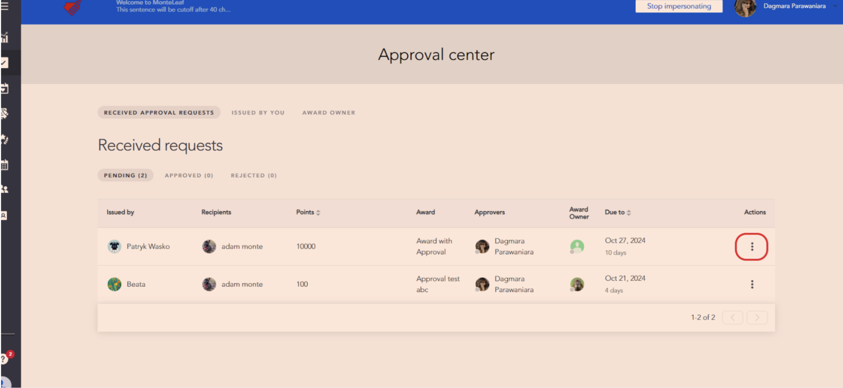This screenshot has width=843, height=388.
Task: Go to previous page of requests
Action: tap(732, 317)
